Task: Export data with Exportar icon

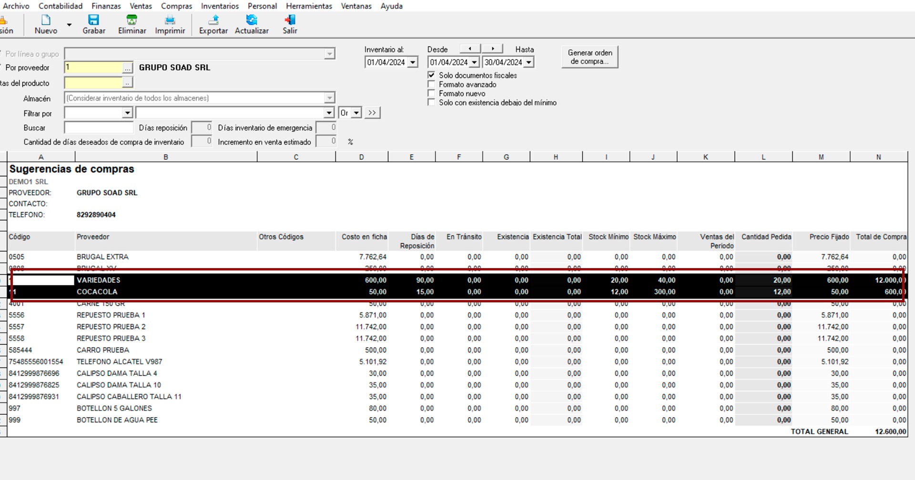Action: (213, 20)
